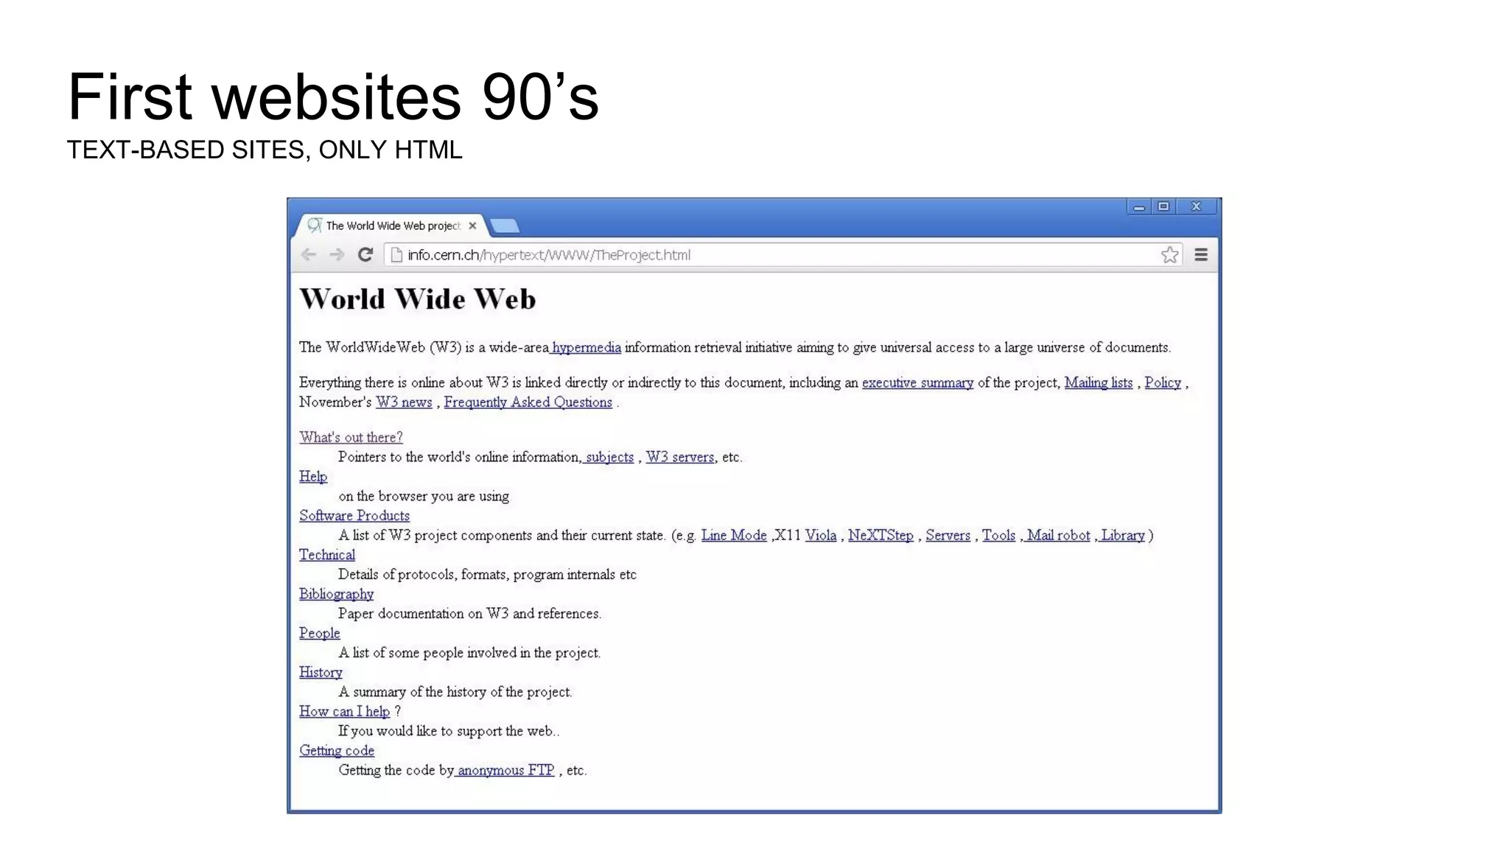
Task: Click the Help link
Action: (312, 477)
